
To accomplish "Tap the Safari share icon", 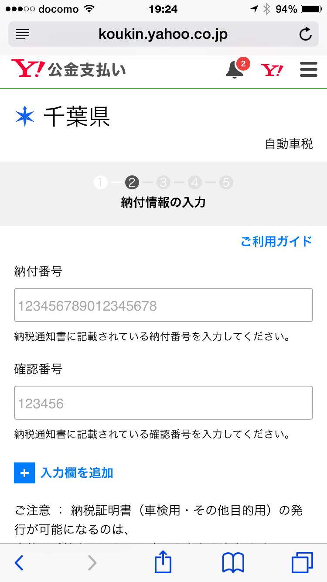I will pos(163,562).
